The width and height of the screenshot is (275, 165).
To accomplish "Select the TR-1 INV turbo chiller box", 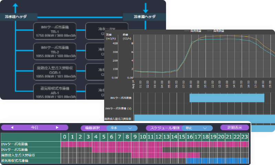I will click(x=55, y=31).
